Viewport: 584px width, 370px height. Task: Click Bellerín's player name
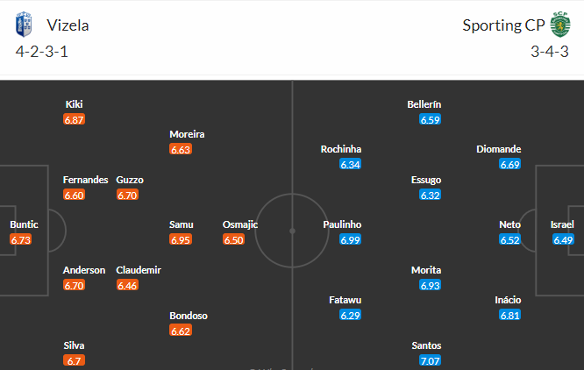(424, 104)
